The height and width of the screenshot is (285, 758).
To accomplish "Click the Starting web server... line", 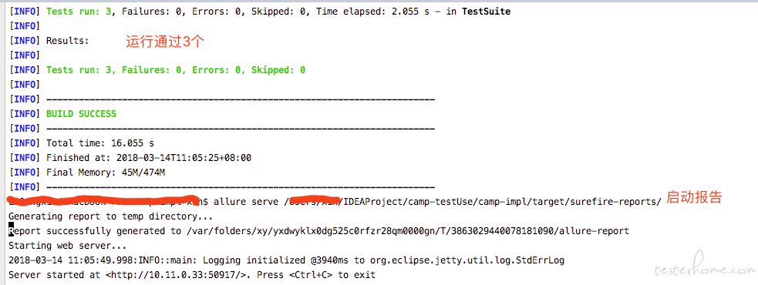I will click(x=68, y=246).
